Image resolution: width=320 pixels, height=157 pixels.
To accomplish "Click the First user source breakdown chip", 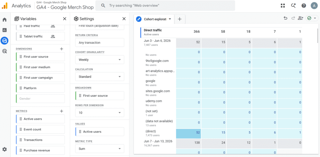I will pos(100,96).
